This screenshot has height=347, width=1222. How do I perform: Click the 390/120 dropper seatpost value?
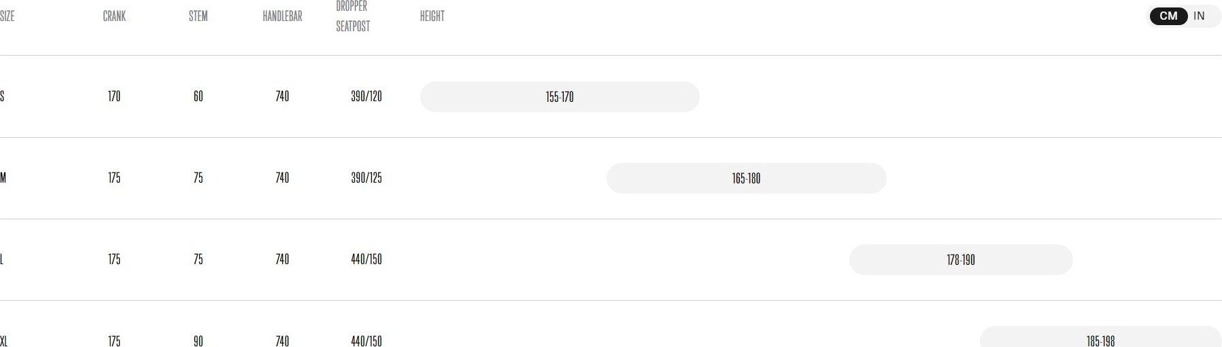tap(367, 96)
